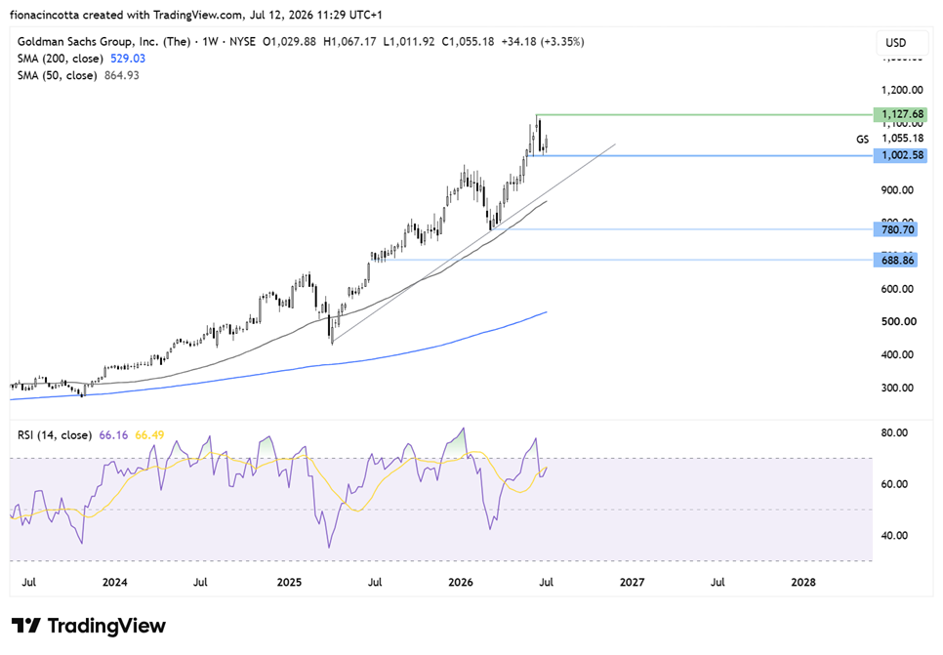
Task: Click the RSI average value 66.49
Action: click(149, 434)
